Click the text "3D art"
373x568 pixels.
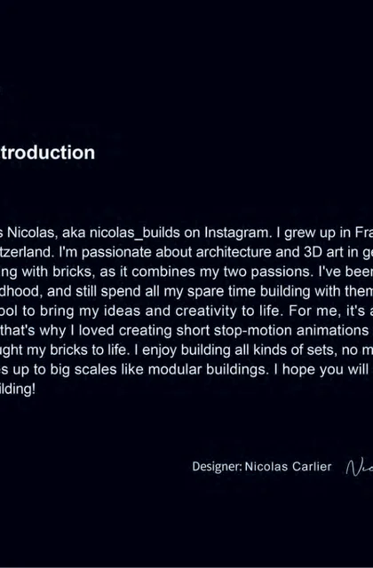point(323,252)
